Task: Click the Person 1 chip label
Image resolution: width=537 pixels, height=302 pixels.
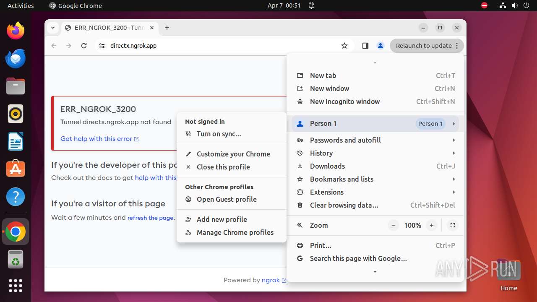Action: (x=430, y=124)
